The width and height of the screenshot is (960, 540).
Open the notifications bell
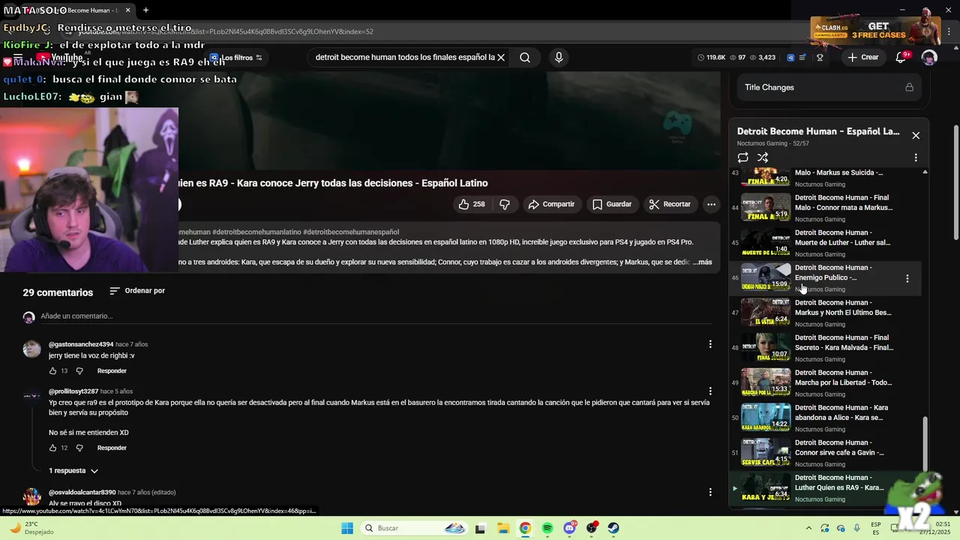click(901, 57)
